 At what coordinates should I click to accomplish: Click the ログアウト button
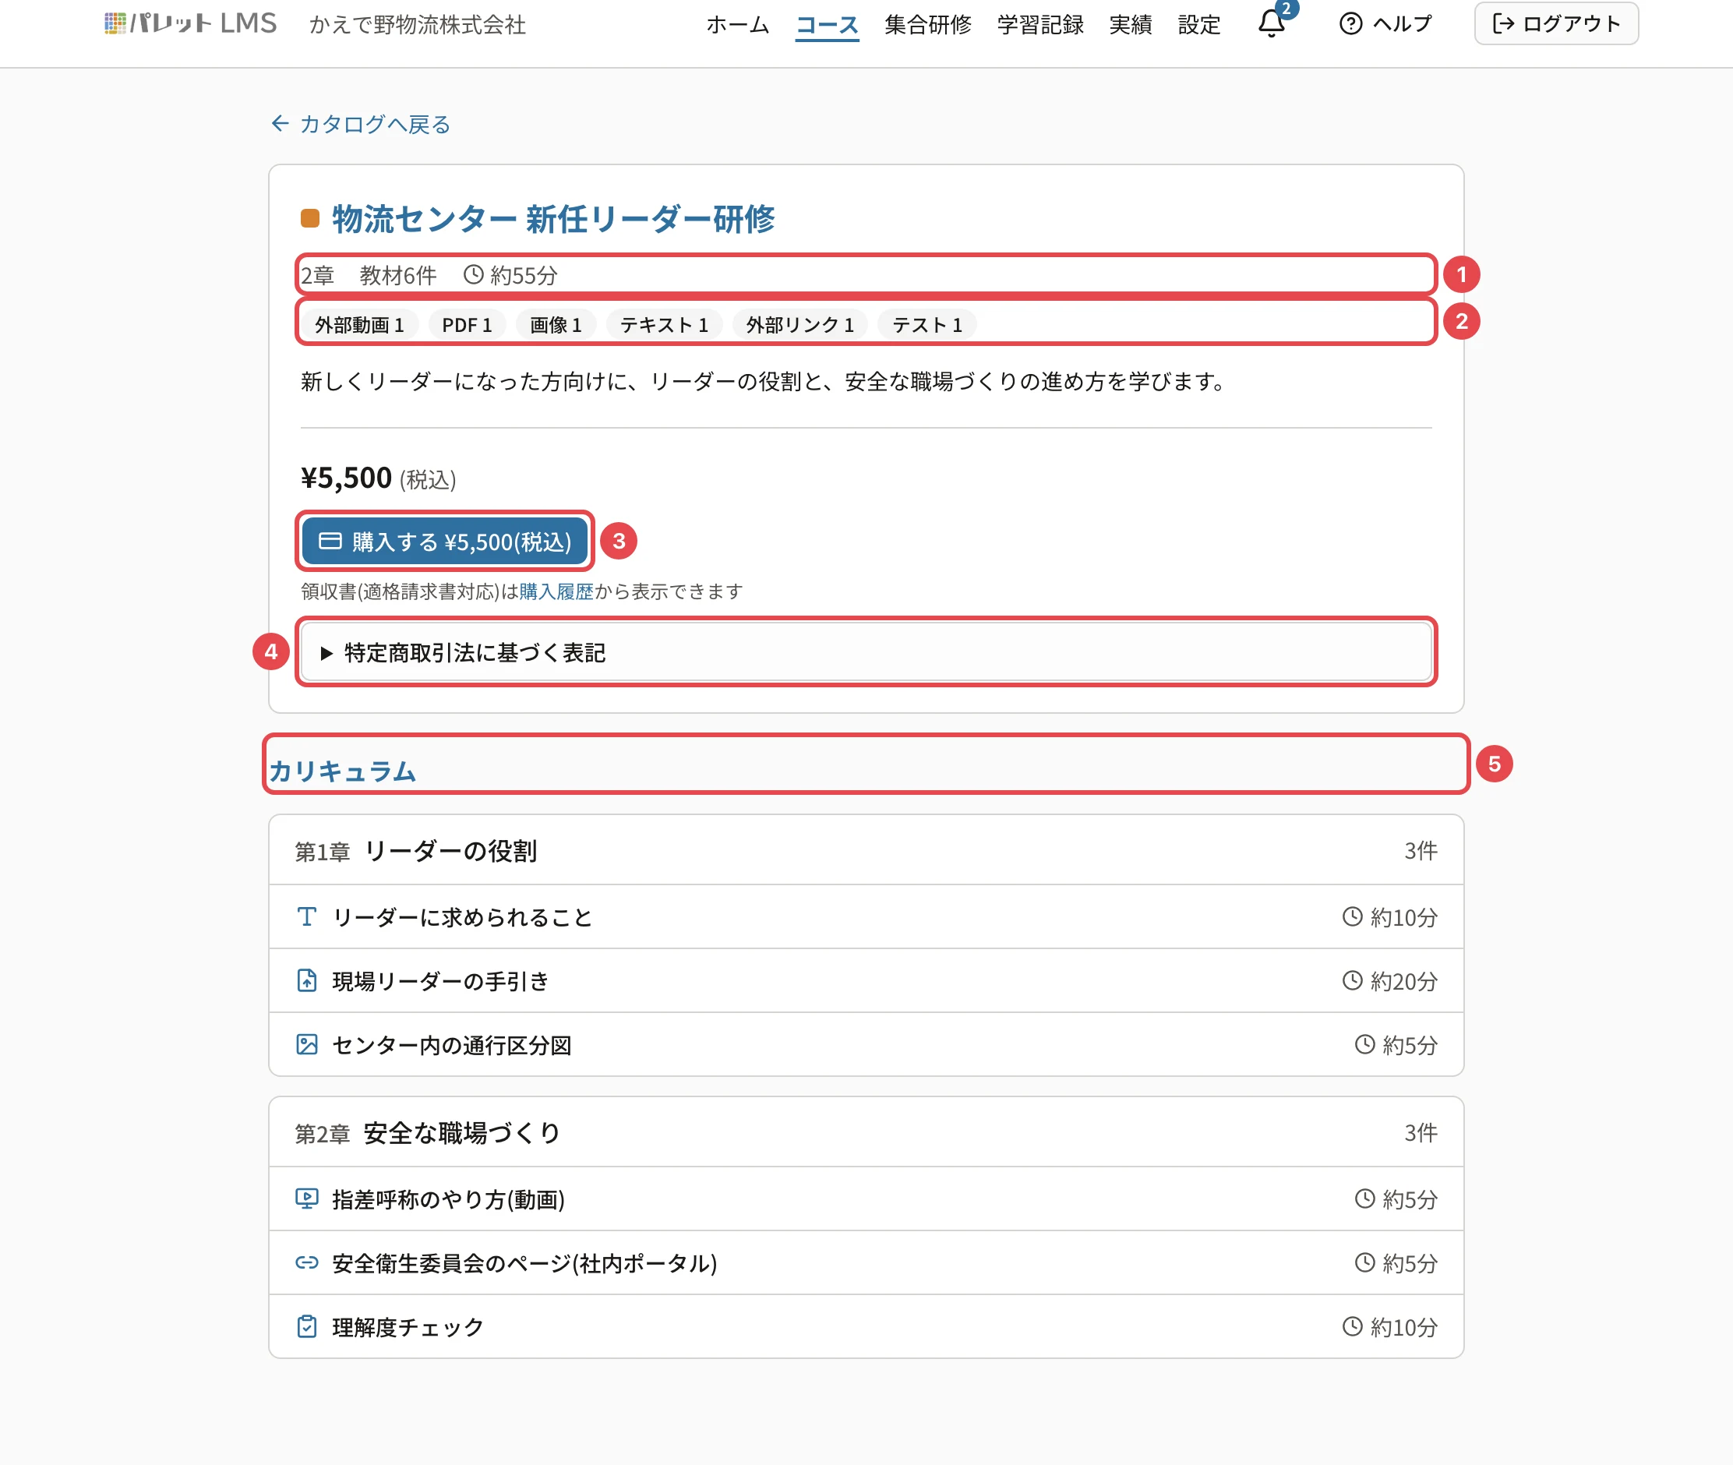pos(1556,23)
